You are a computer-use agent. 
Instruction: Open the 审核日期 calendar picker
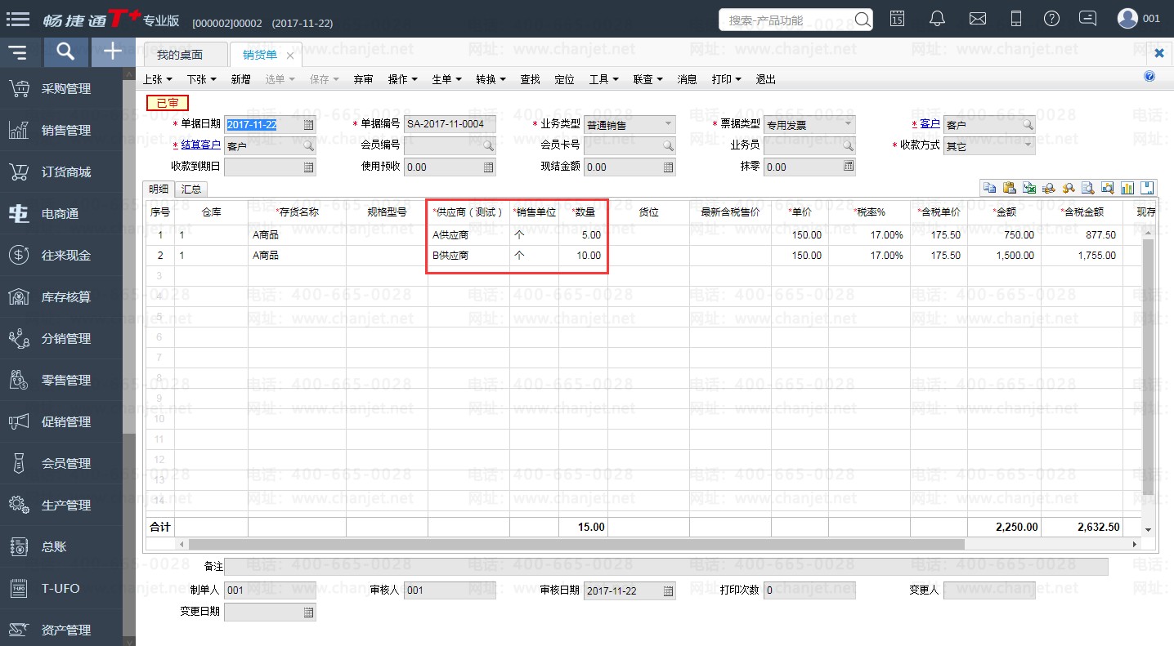pyautogui.click(x=668, y=590)
